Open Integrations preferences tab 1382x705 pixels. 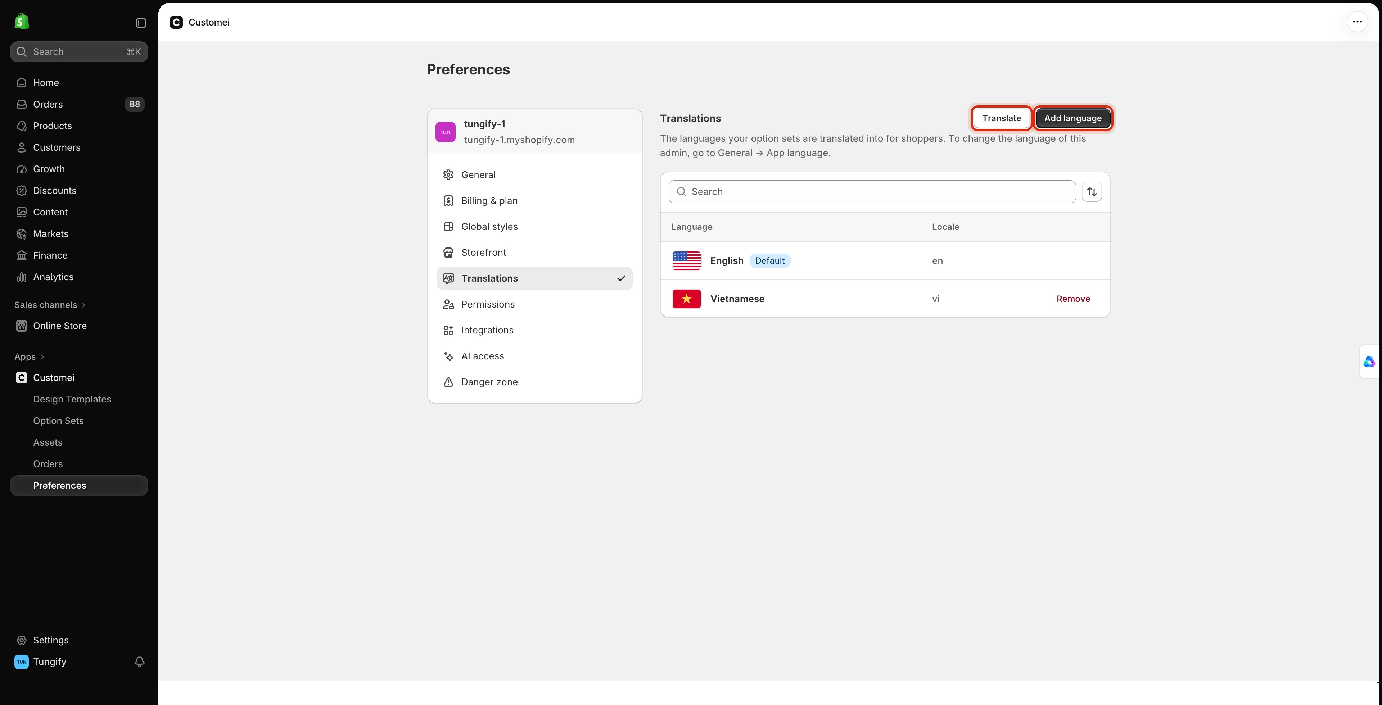(x=534, y=330)
